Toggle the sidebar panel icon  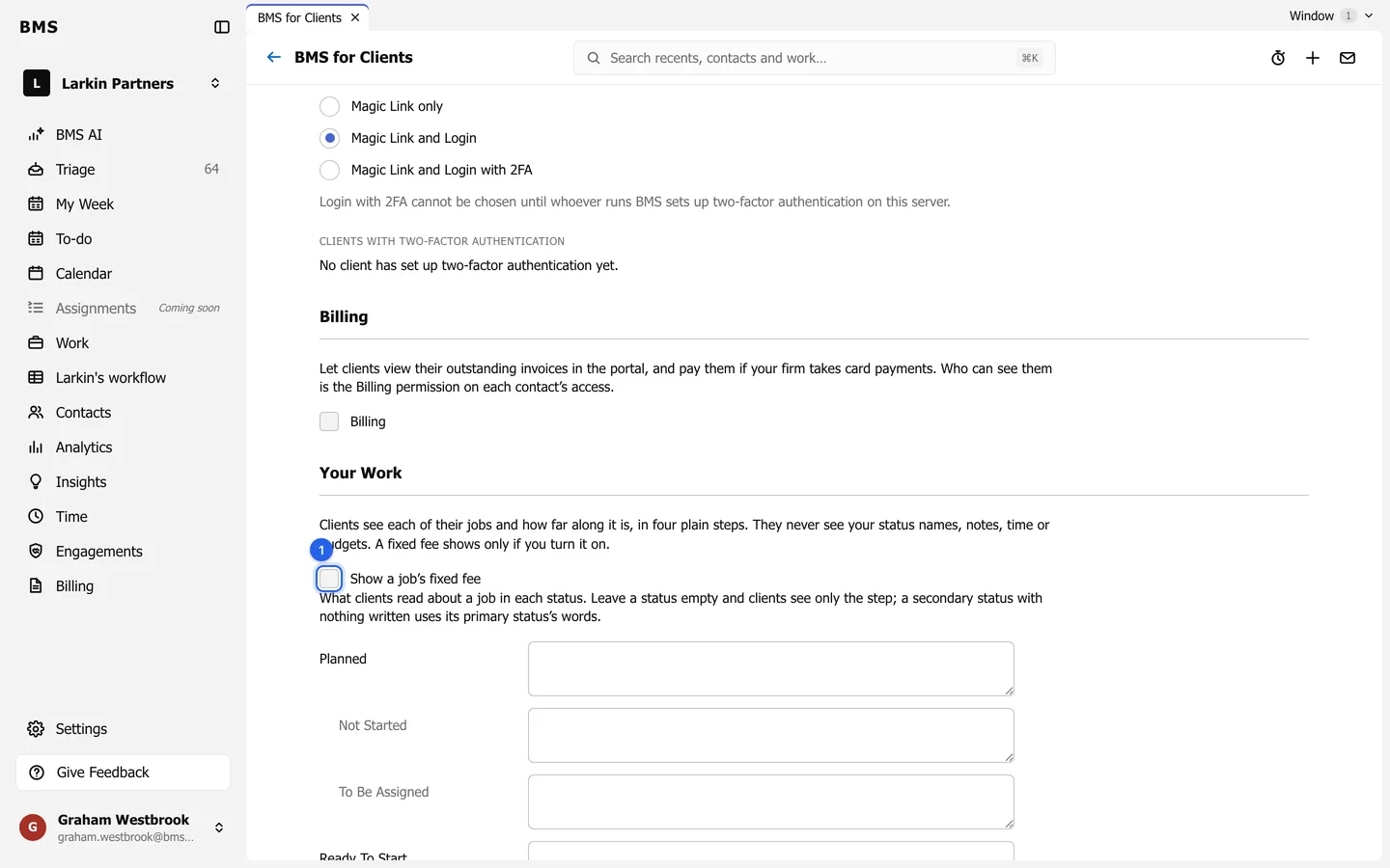pos(222,27)
